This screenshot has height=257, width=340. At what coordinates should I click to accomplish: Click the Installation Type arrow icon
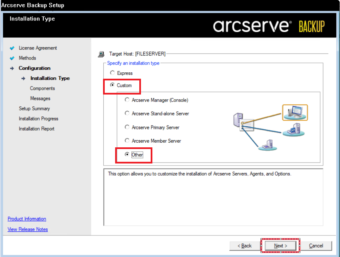click(x=23, y=78)
